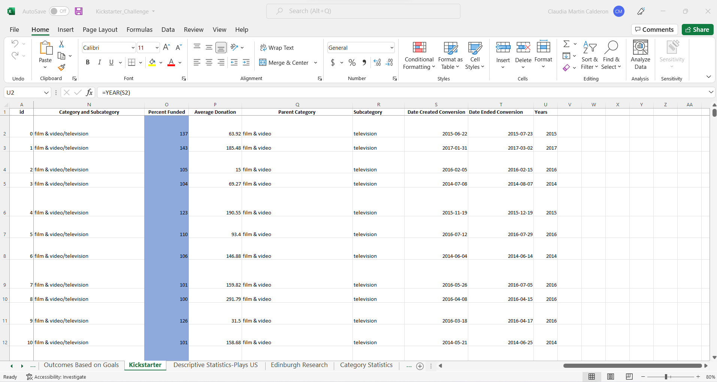Expand the number format General dropdown
Image resolution: width=717 pixels, height=382 pixels.
tap(392, 48)
